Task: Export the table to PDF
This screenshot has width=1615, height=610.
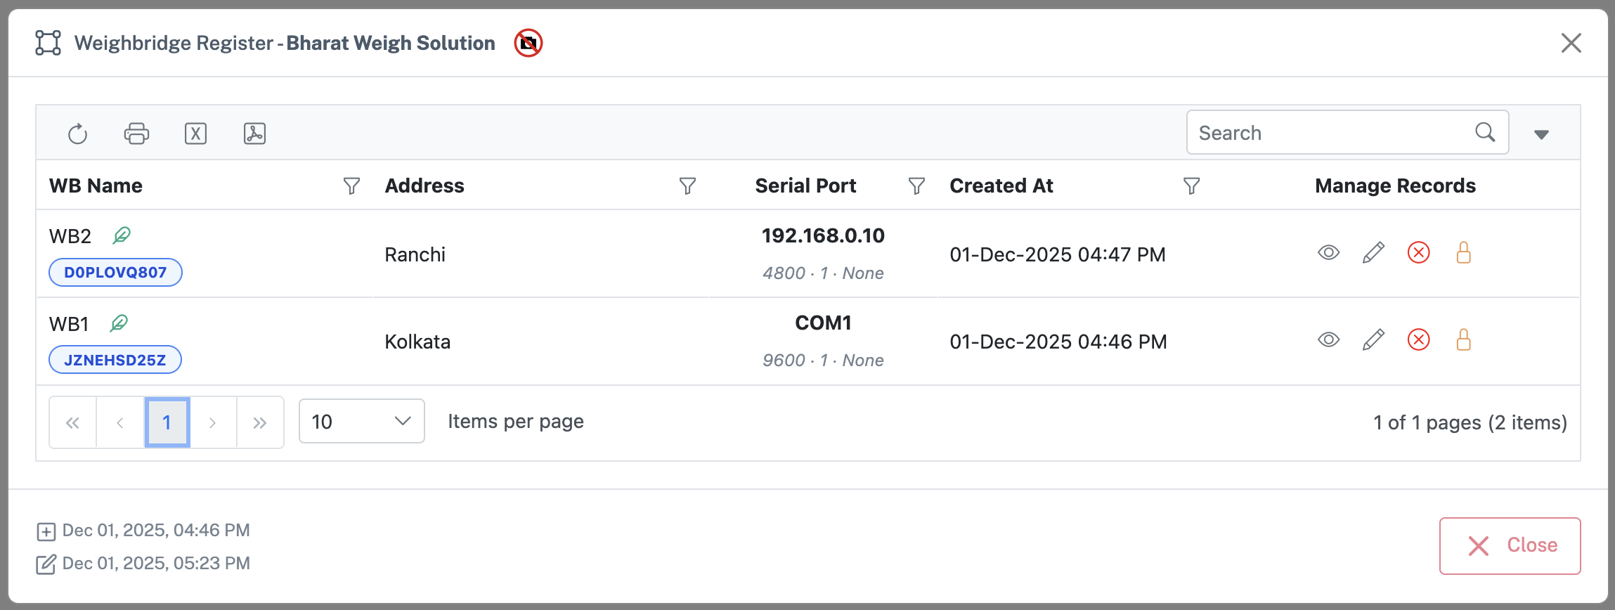Action: click(254, 134)
